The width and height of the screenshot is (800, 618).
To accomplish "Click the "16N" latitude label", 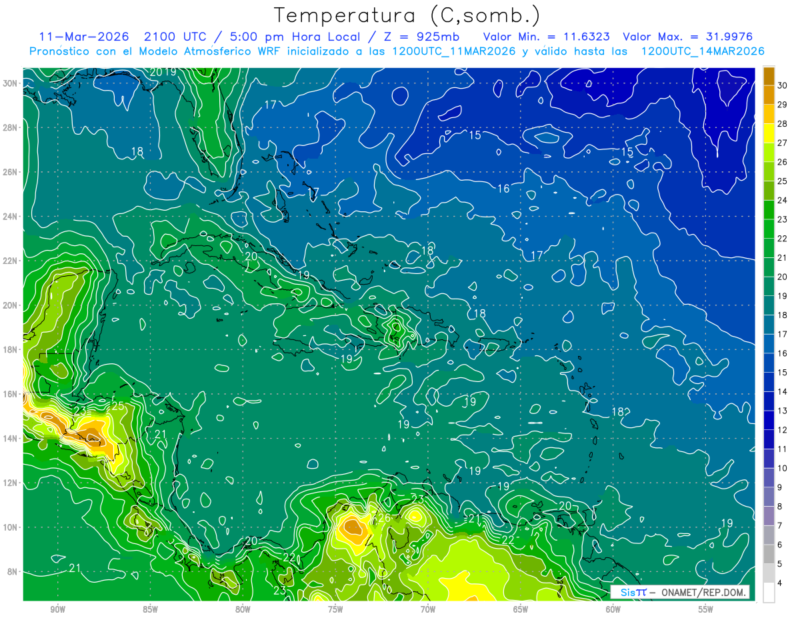I will (10, 394).
